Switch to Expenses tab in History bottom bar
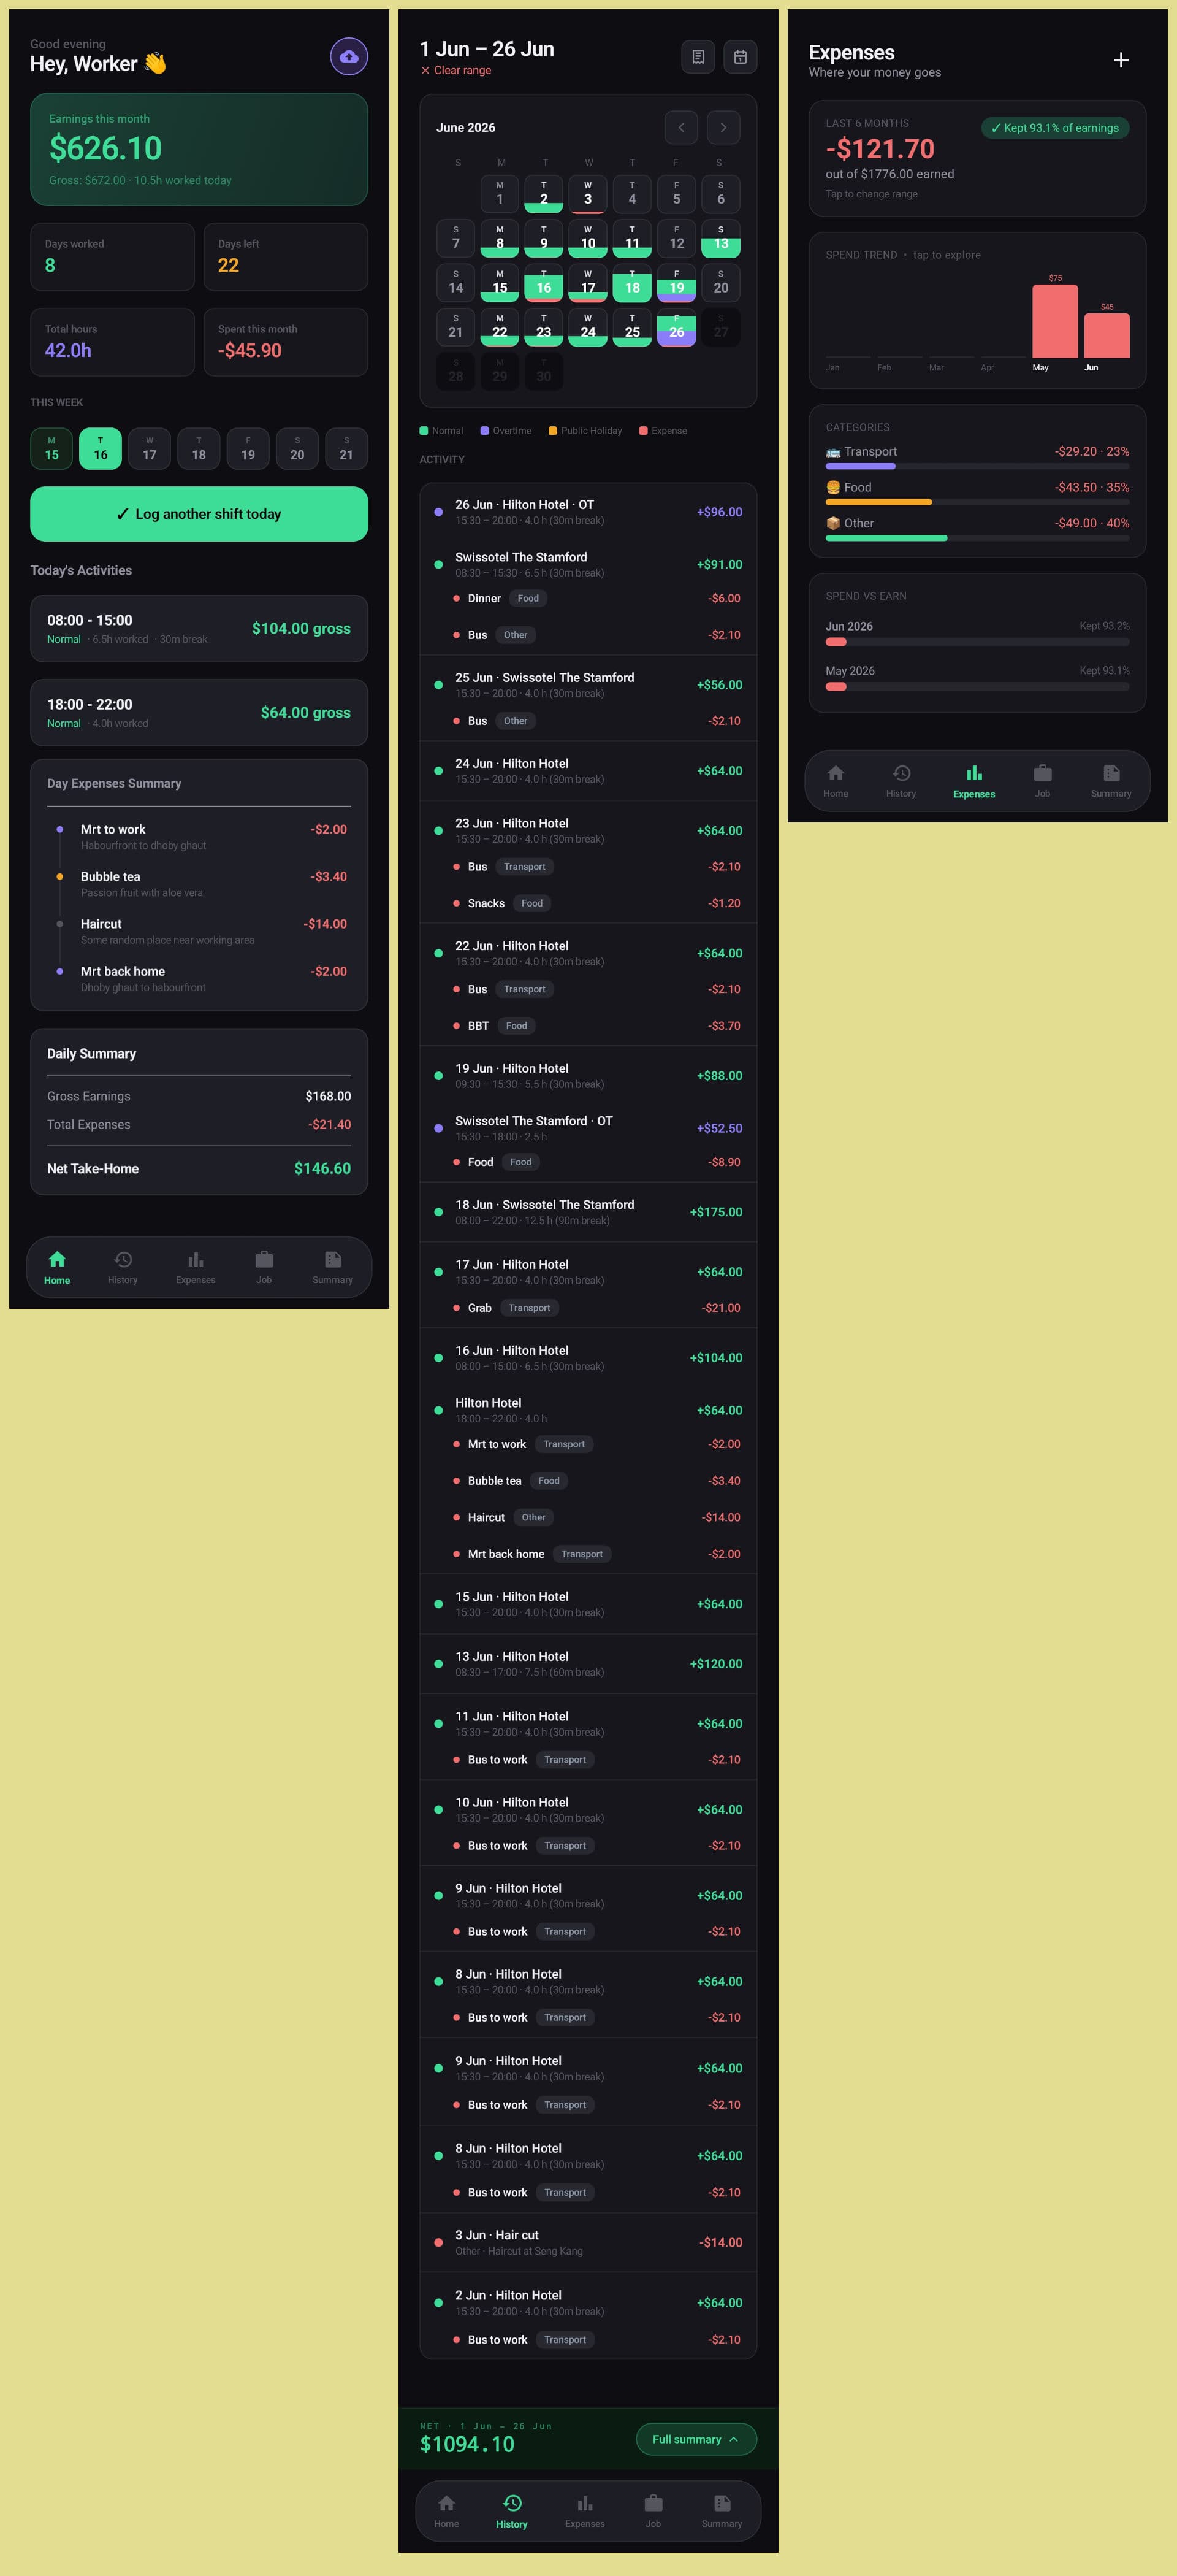 point(584,2510)
